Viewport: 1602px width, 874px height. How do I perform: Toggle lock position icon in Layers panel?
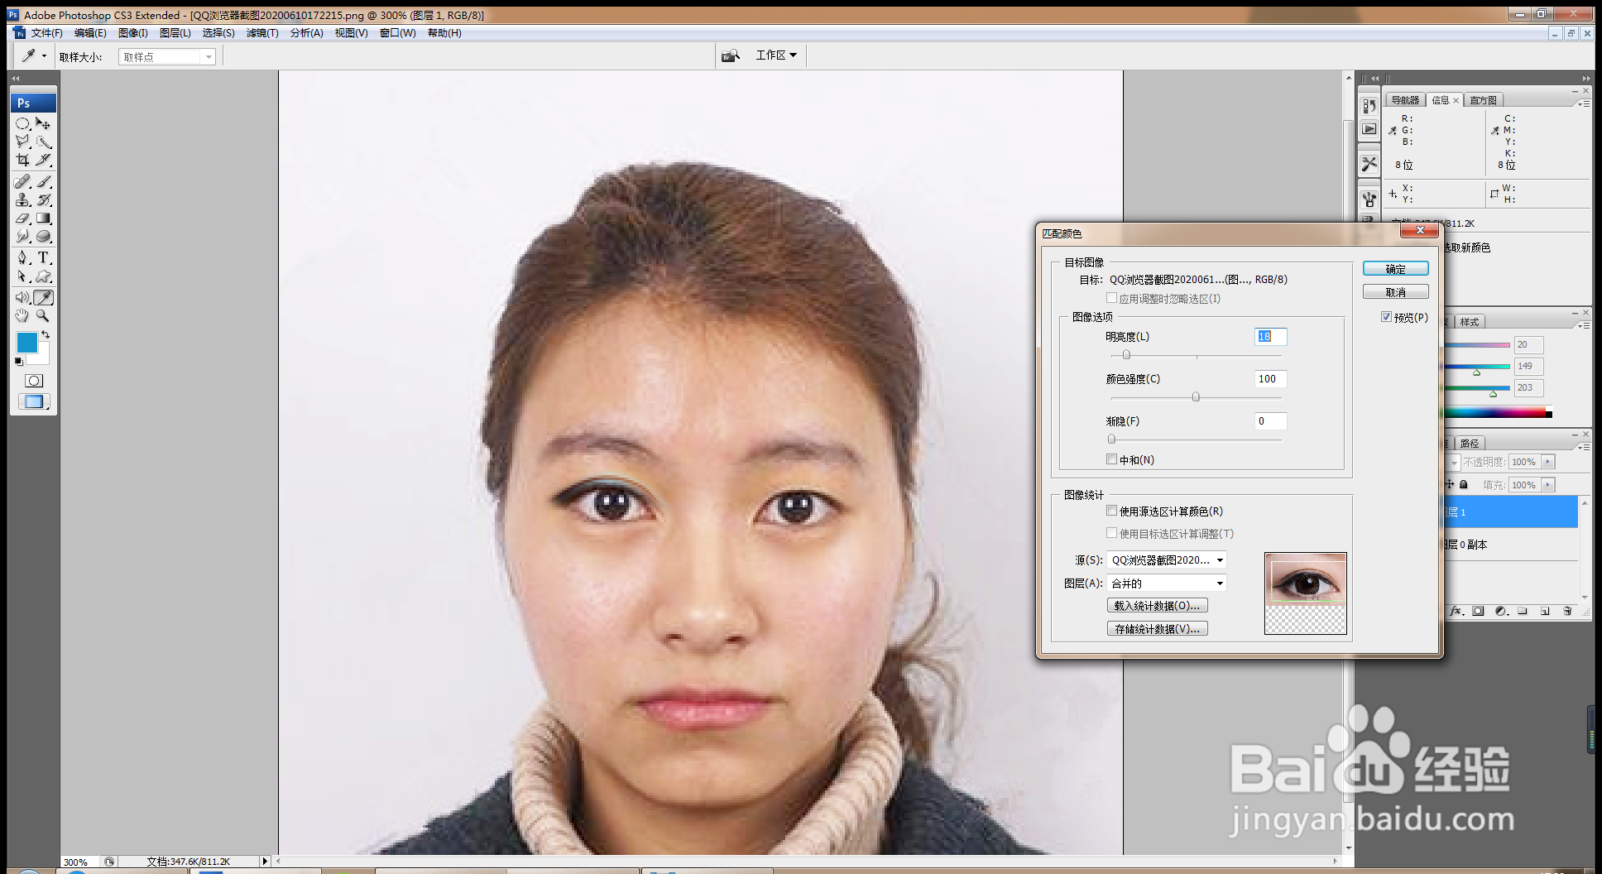tap(1450, 484)
